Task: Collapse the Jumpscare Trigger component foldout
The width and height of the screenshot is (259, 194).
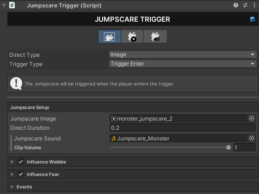Action: 4,5
